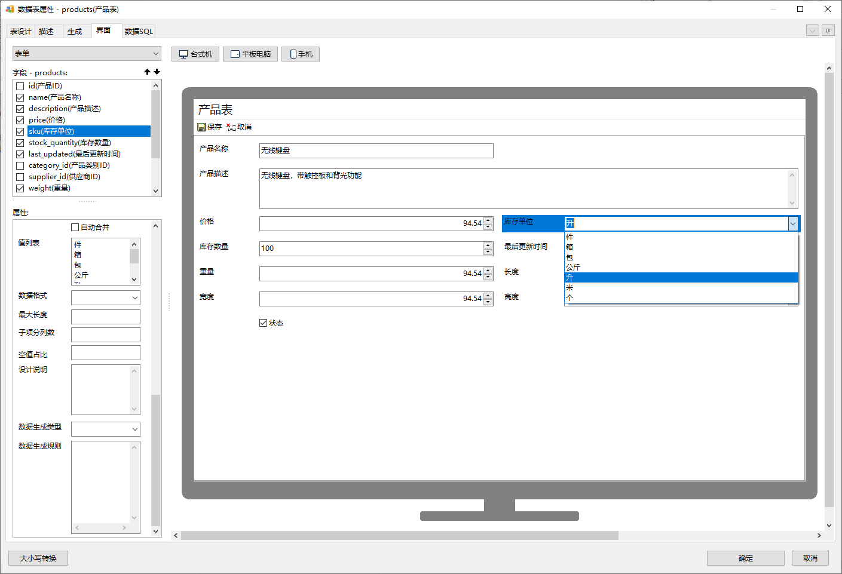Viewport: 842px width, 574px height.
Task: Open the 表单 dropdown at top left
Action: [x=87, y=54]
